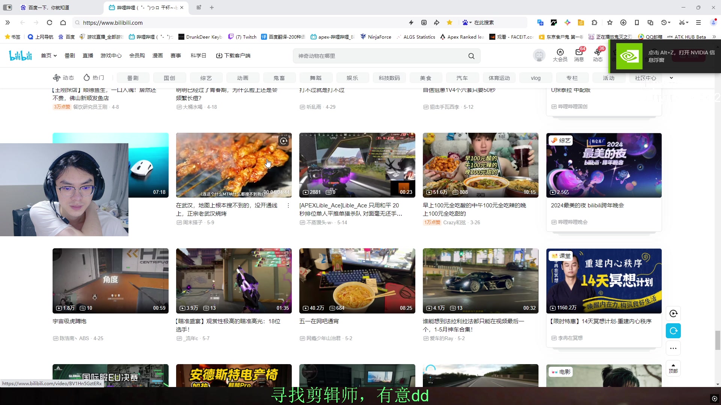Close the bilibili browser tab
Image resolution: width=721 pixels, height=405 pixels.
(x=182, y=7)
